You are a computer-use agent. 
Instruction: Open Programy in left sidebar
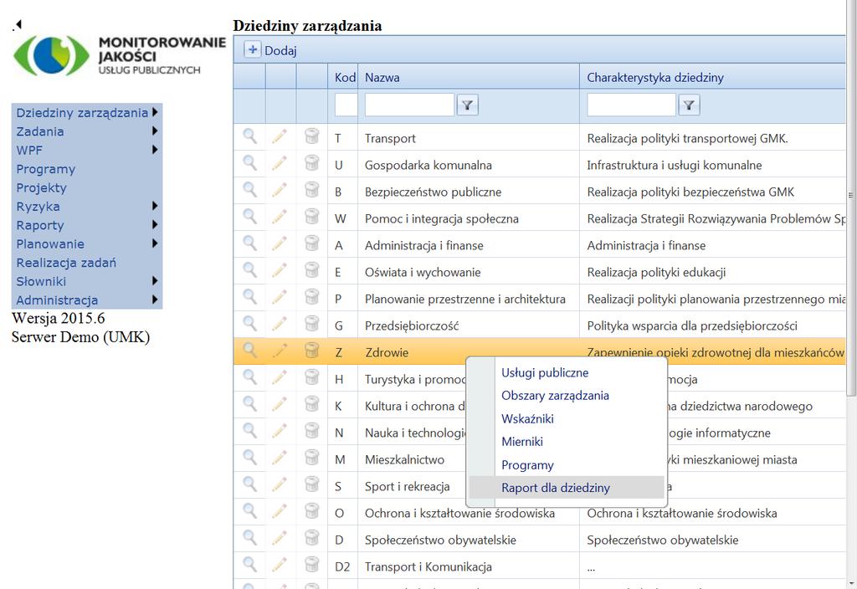(x=46, y=169)
